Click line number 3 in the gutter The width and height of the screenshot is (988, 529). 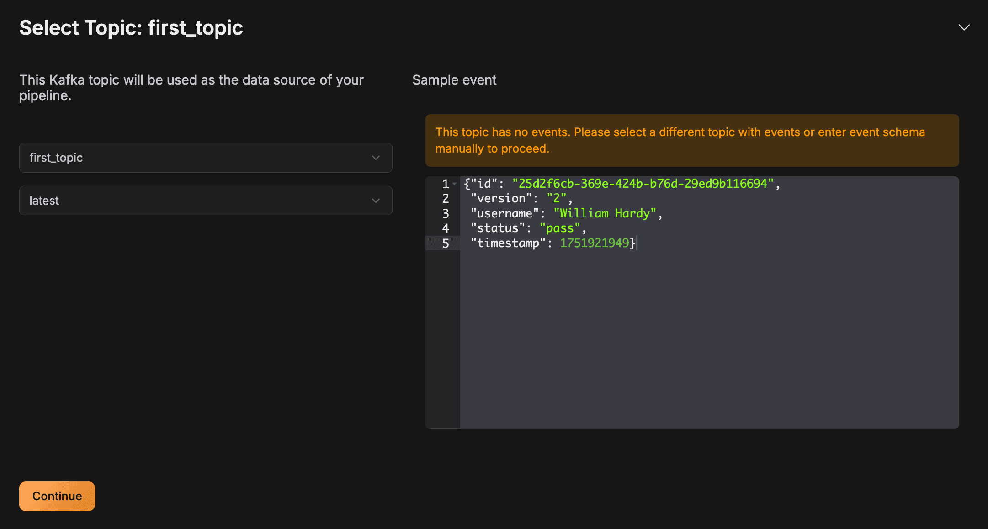coord(446,214)
